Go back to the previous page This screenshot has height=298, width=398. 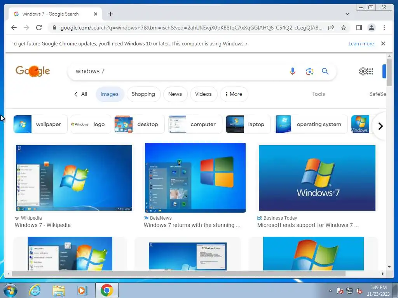click(x=14, y=28)
